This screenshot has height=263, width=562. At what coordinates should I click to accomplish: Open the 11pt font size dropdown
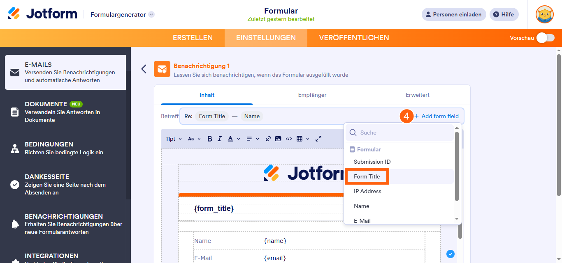pyautogui.click(x=174, y=139)
